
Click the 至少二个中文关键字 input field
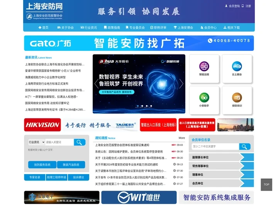[215, 147]
